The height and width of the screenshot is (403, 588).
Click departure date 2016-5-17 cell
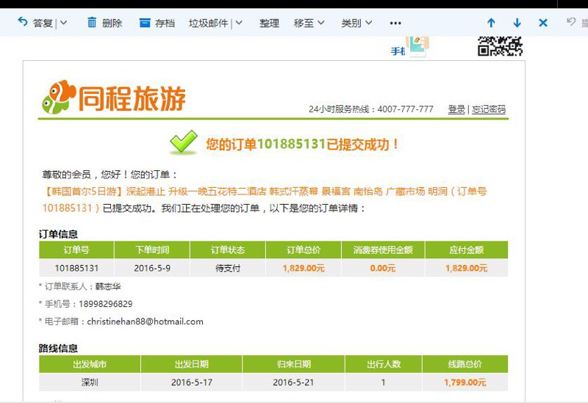(x=192, y=382)
